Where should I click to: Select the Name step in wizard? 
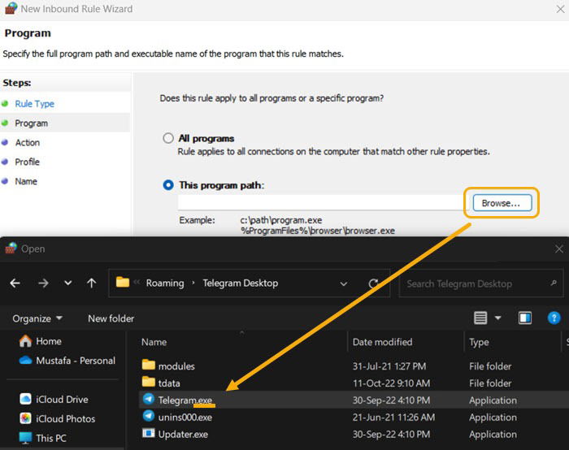pos(26,181)
